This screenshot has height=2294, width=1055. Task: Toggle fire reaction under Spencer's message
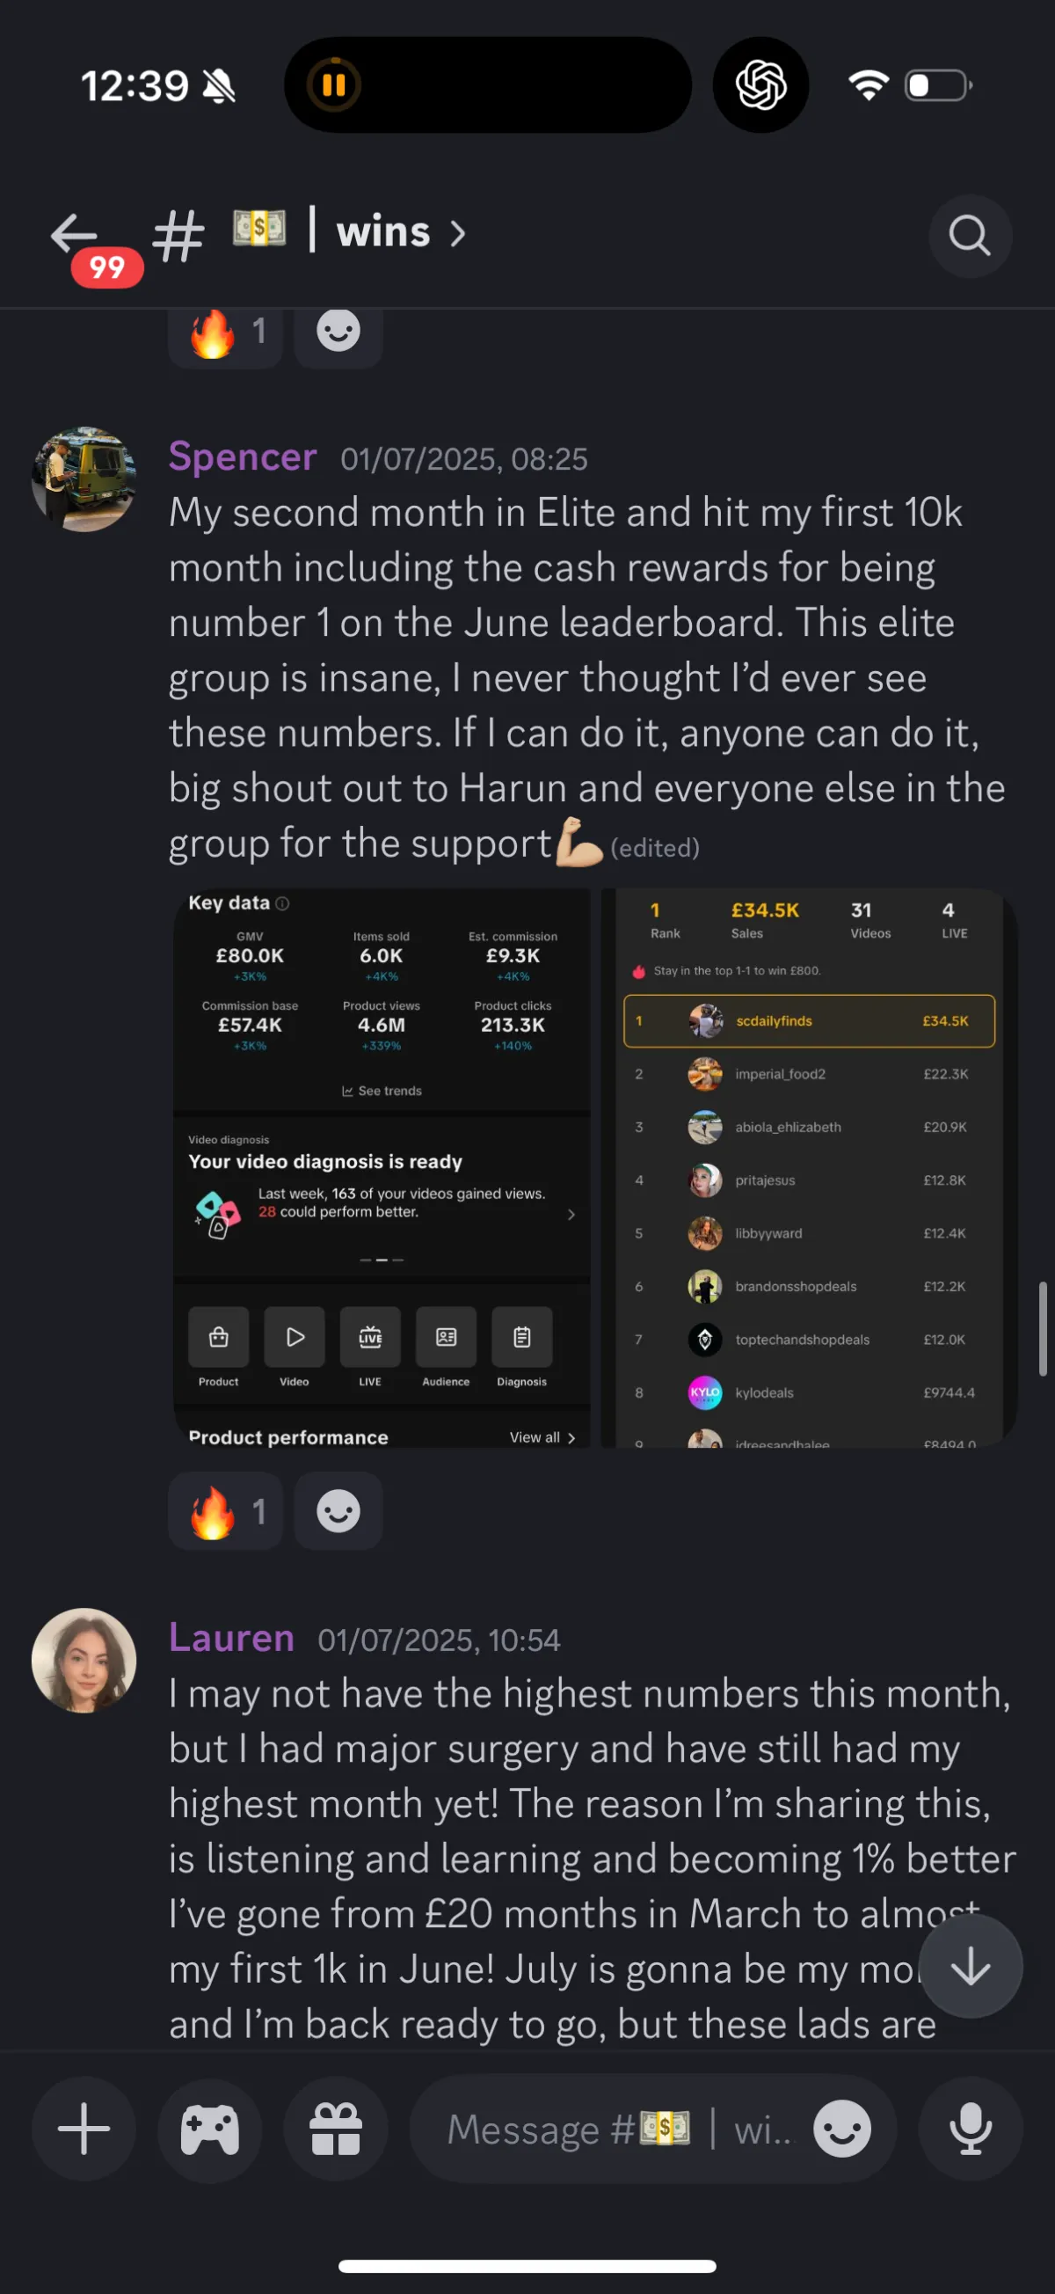click(225, 1511)
